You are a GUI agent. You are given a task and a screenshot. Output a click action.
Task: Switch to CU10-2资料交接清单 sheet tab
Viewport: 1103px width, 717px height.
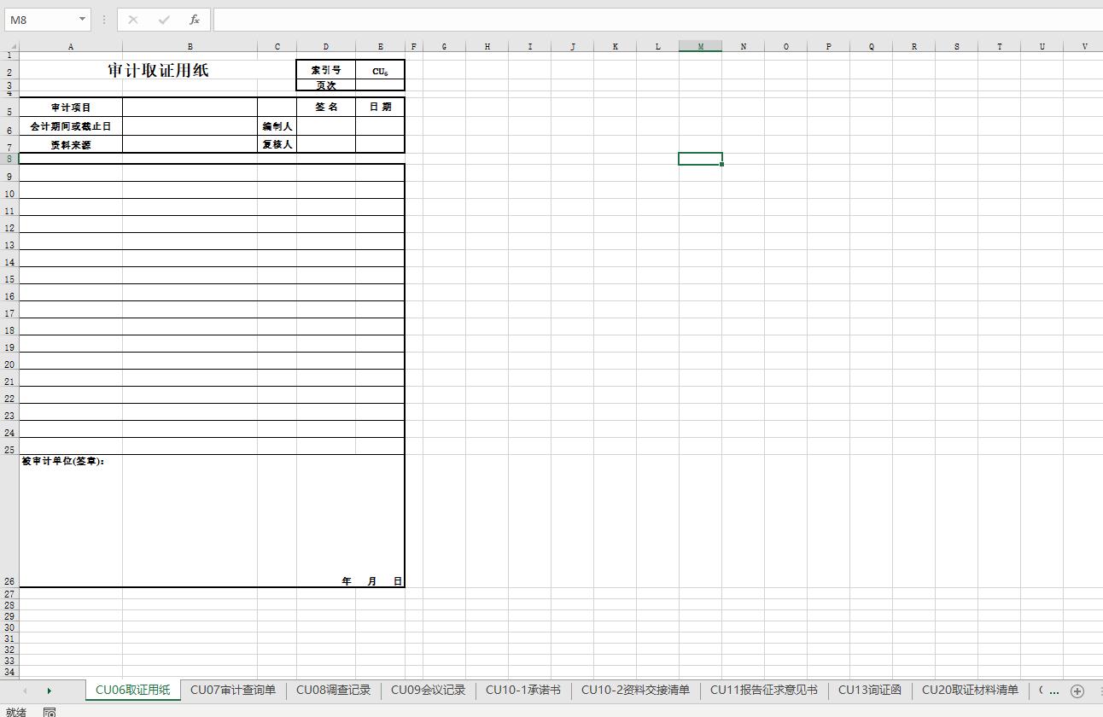pyautogui.click(x=636, y=690)
